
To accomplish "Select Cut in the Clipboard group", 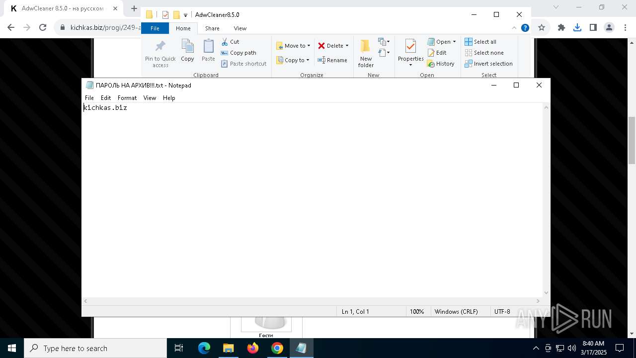I will pos(230,42).
